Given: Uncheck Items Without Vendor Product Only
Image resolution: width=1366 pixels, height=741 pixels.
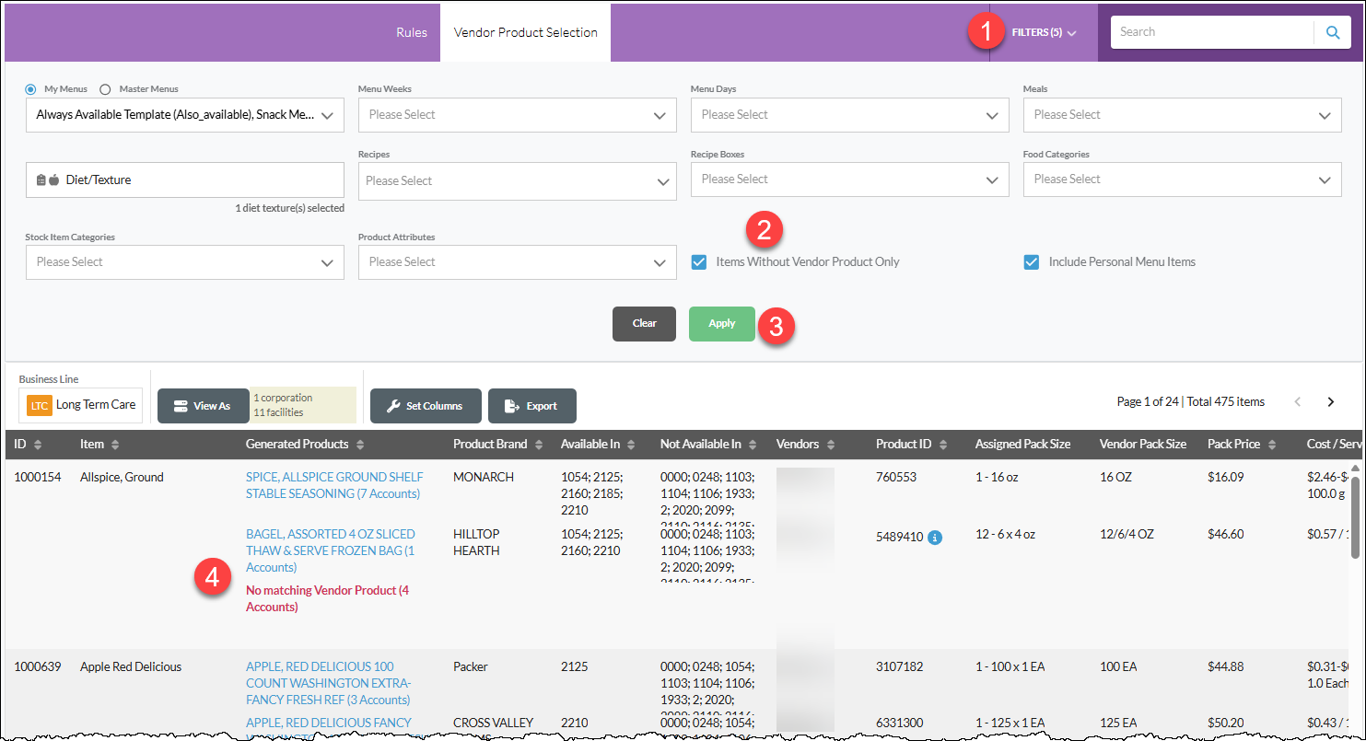Looking at the screenshot, I should pyautogui.click(x=698, y=262).
